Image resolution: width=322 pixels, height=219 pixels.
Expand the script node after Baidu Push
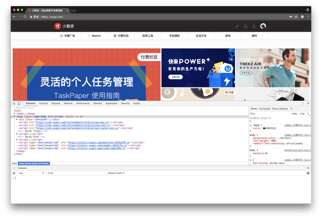click(17, 140)
